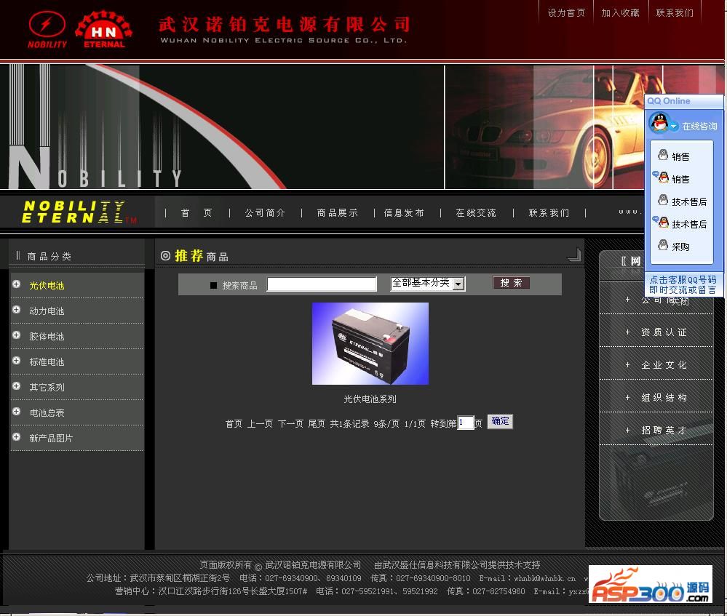Click the 确定 page jump button
This screenshot has height=616, width=727.
pyautogui.click(x=500, y=421)
